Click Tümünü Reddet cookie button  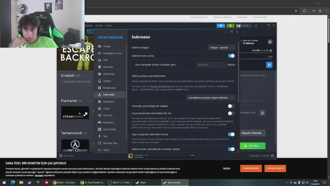tap(251, 168)
